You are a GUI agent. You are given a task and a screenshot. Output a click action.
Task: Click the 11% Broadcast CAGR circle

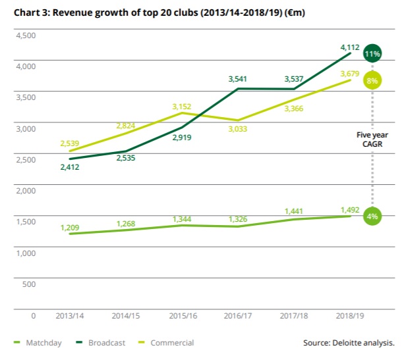[x=372, y=54]
